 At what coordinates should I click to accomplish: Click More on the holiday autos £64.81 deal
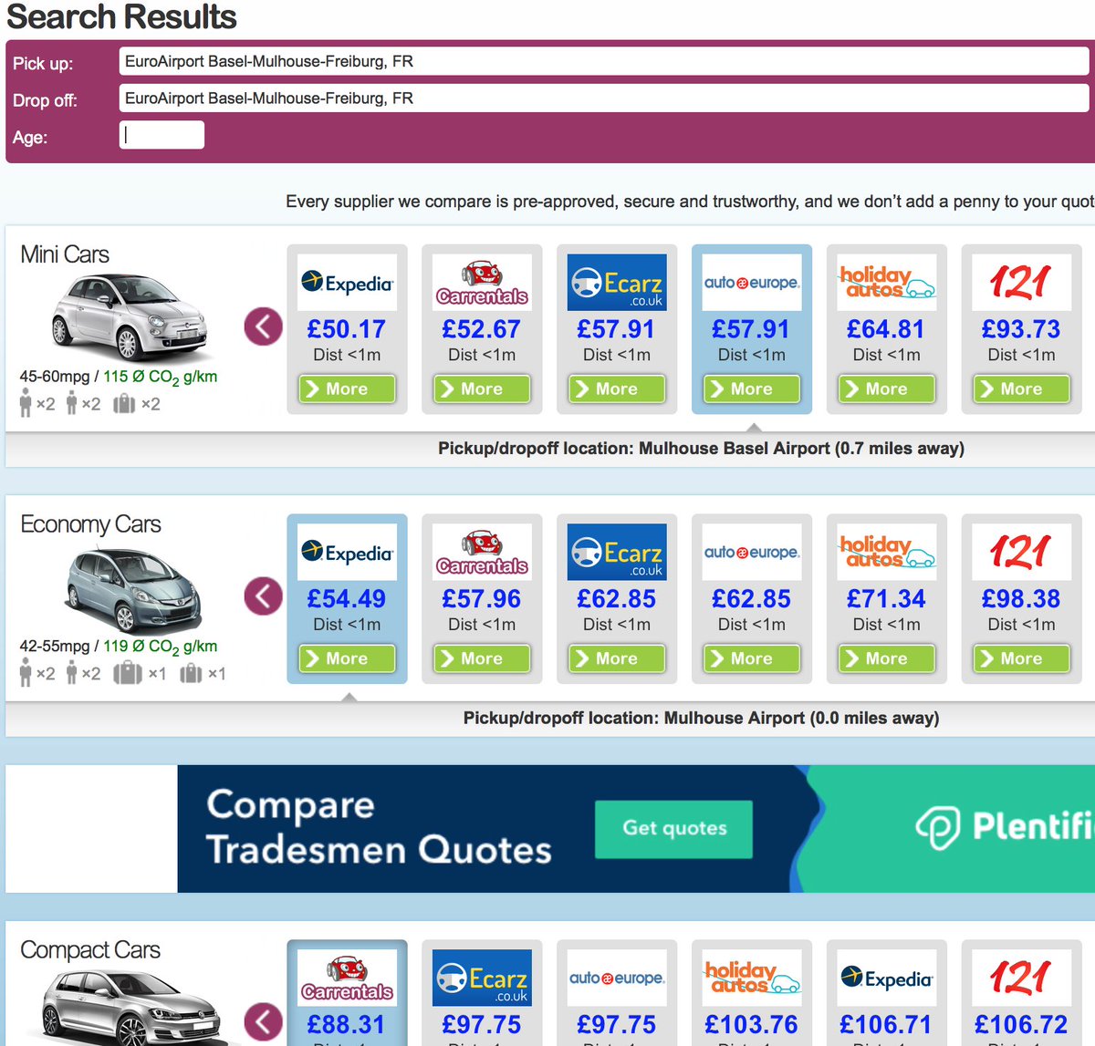click(x=886, y=388)
